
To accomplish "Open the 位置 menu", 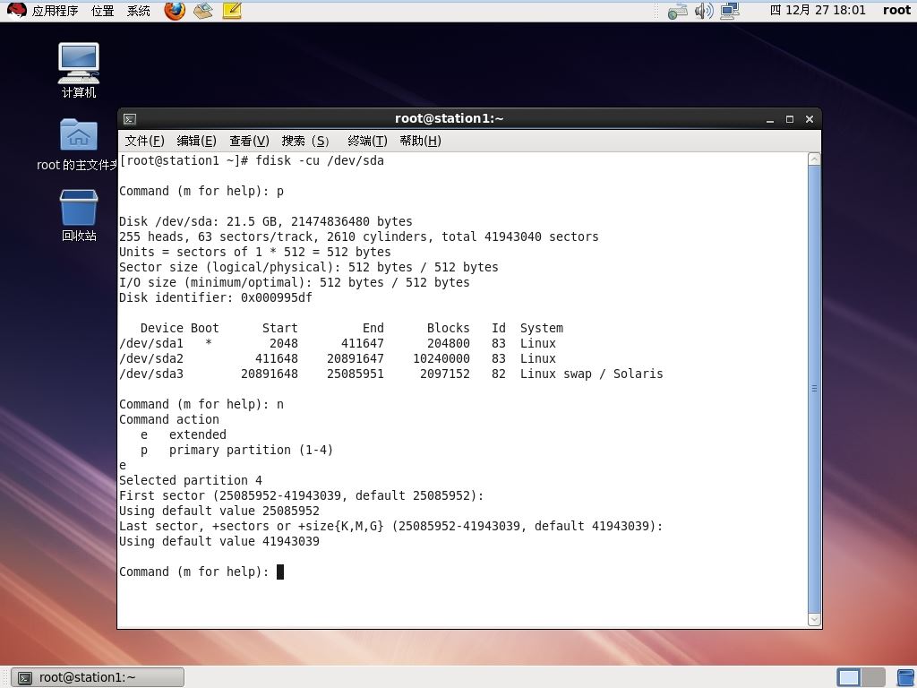I will [x=102, y=11].
